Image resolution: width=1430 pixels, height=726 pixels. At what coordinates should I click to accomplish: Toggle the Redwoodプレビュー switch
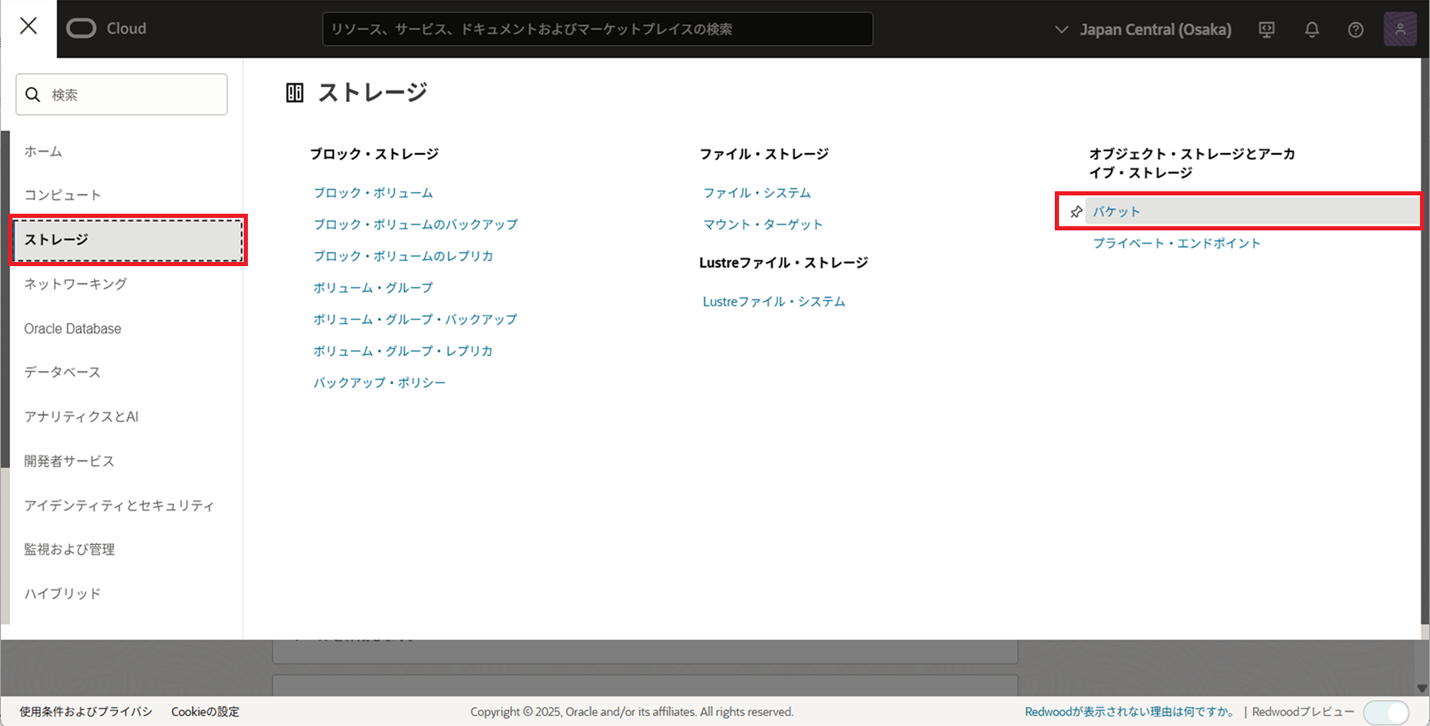pyautogui.click(x=1386, y=712)
